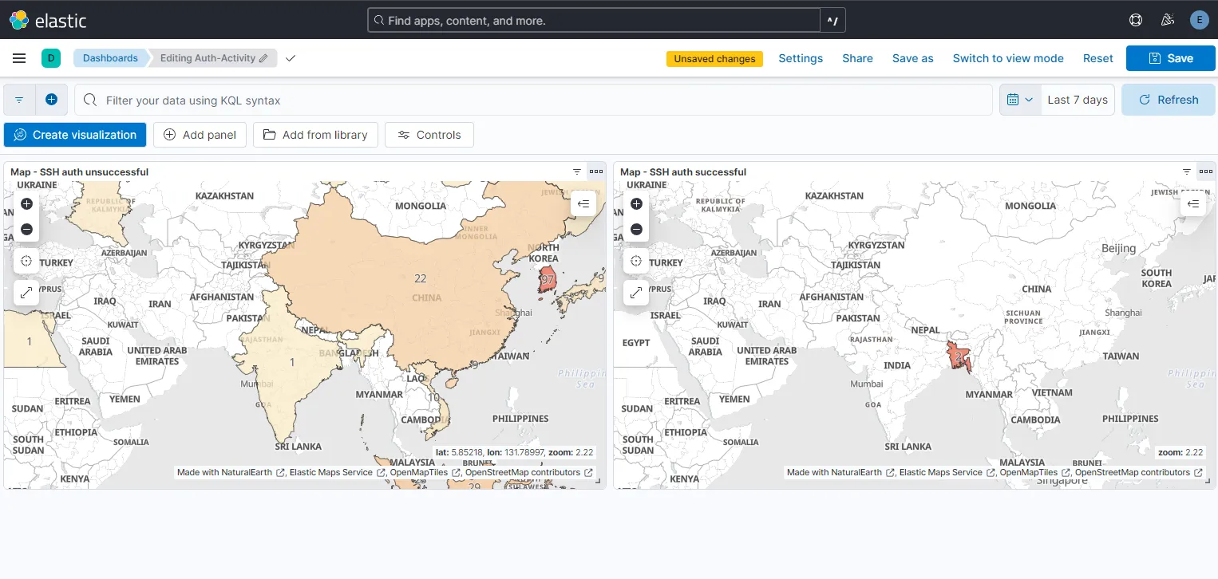Zoom in on the SSH auth unsuccessful map

[x=26, y=203]
